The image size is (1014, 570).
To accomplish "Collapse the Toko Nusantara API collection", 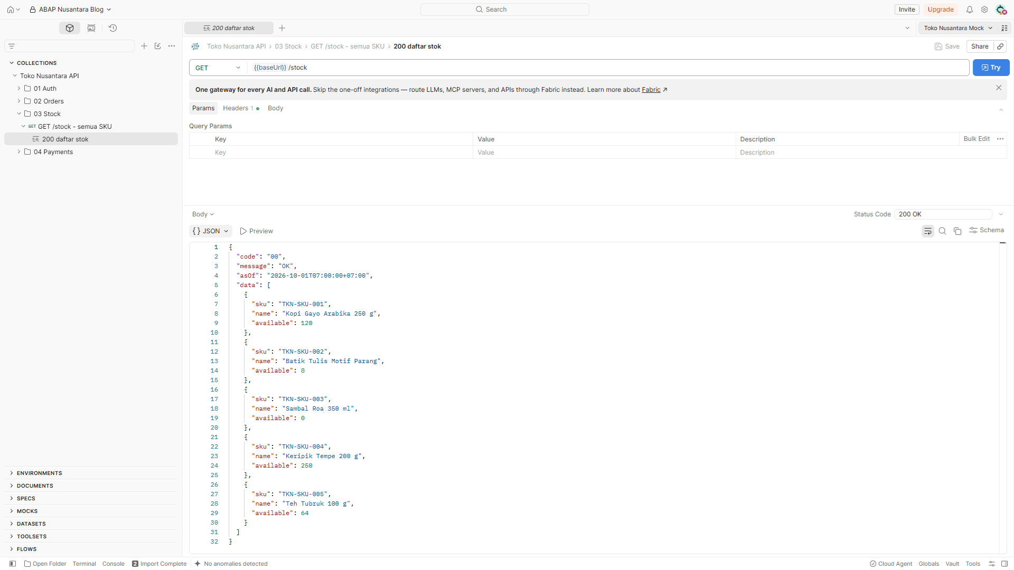I will point(15,75).
